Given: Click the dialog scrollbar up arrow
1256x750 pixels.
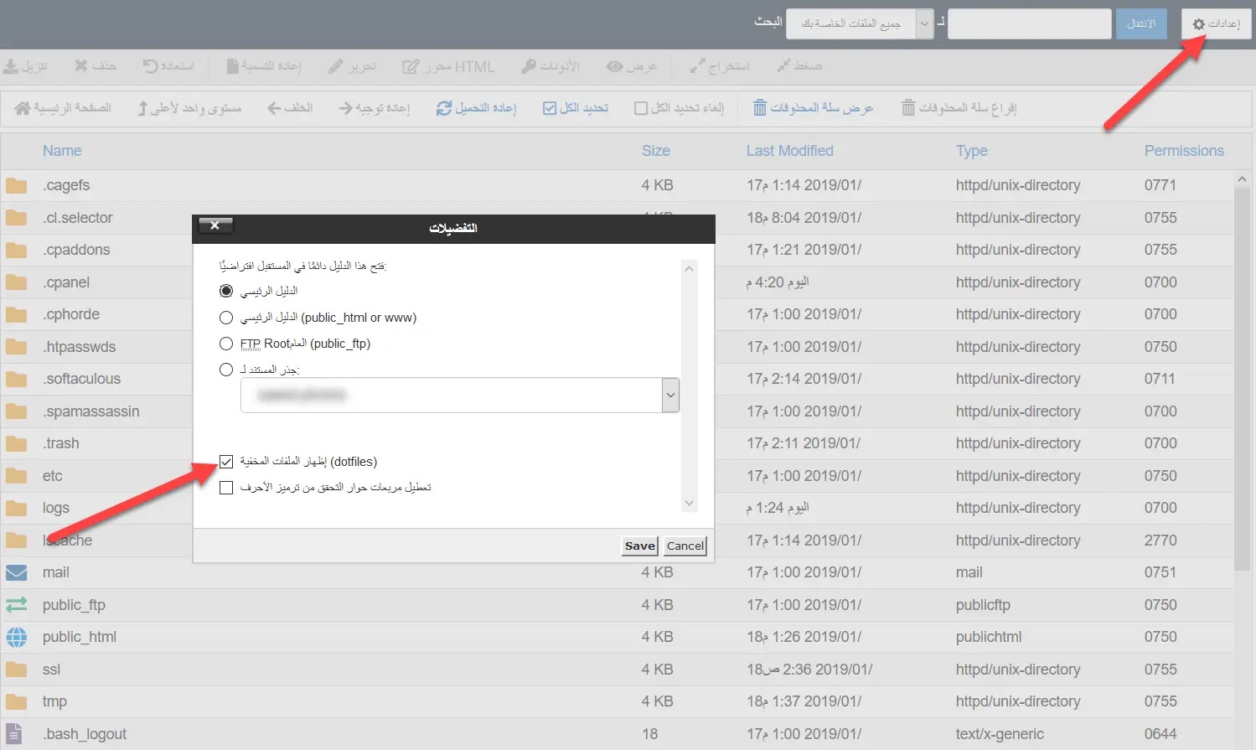Looking at the screenshot, I should pyautogui.click(x=690, y=269).
